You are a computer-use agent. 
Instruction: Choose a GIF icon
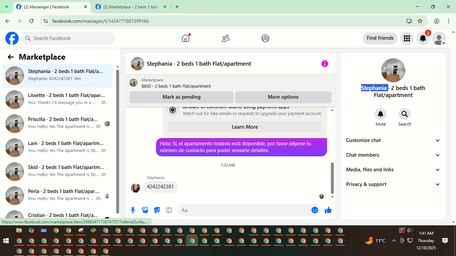[169, 210]
